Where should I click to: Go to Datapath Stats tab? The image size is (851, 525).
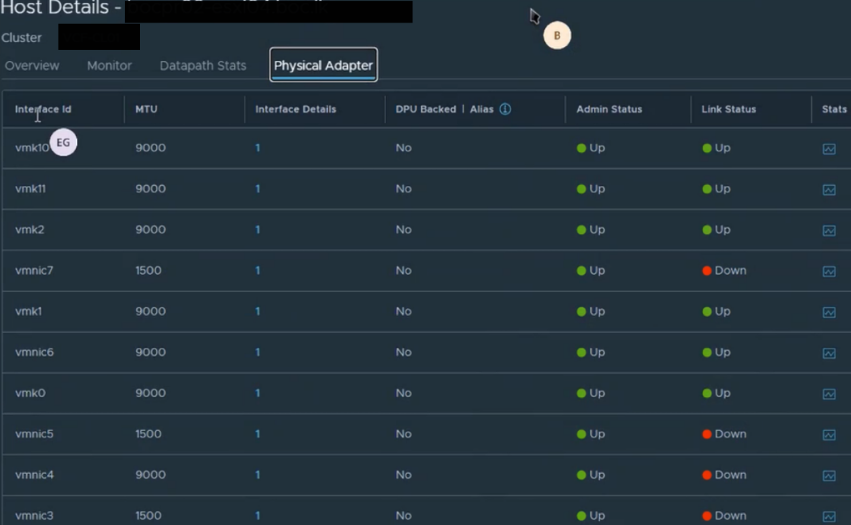(203, 66)
